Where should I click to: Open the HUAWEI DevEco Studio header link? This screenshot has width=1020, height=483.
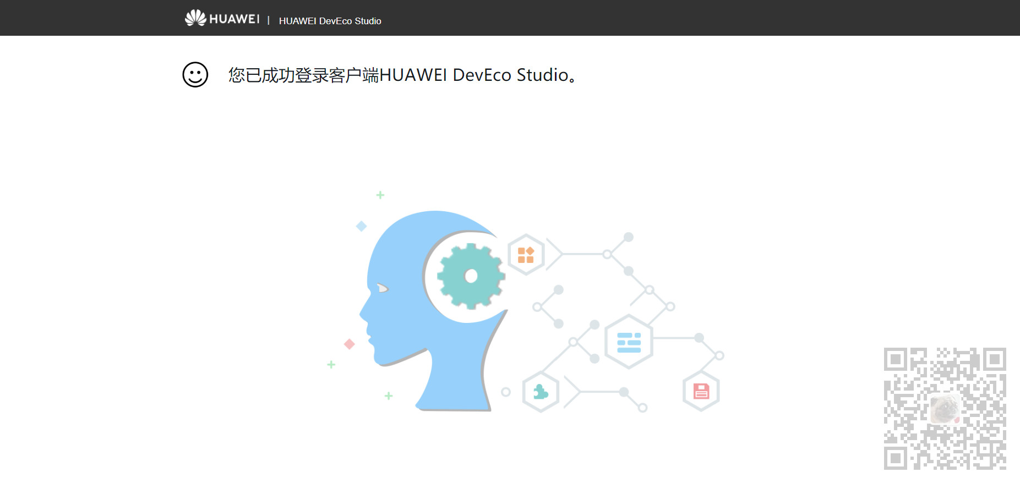pyautogui.click(x=330, y=21)
